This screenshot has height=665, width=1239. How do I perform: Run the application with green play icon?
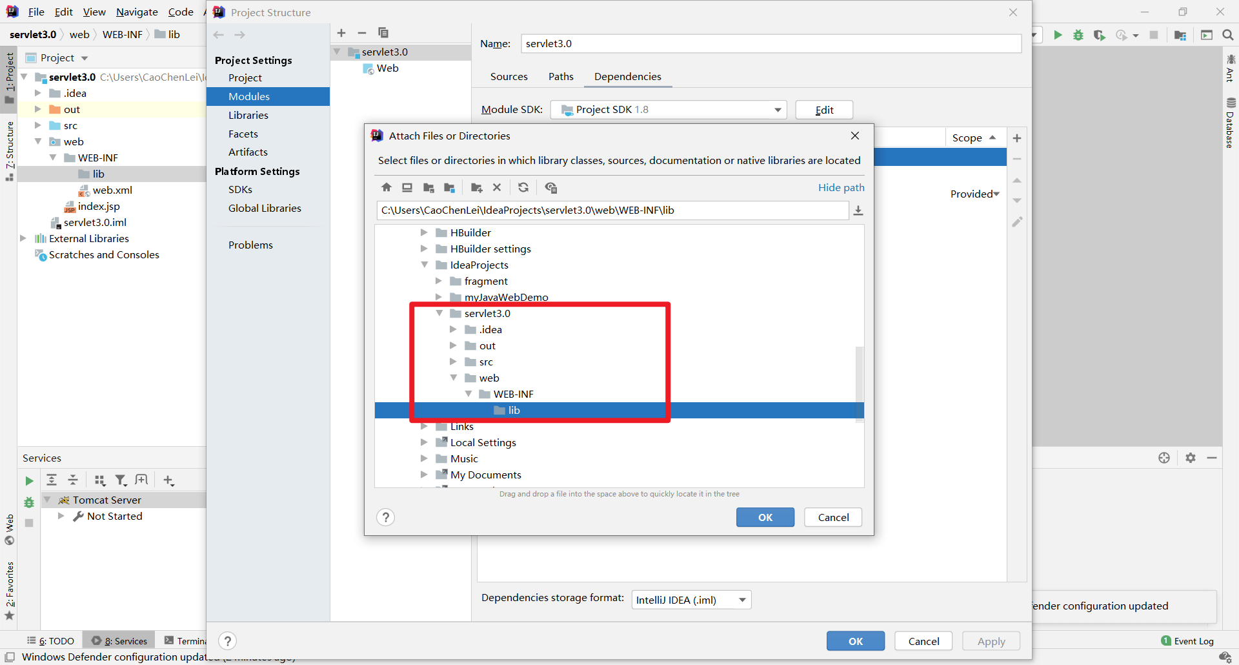(x=1058, y=35)
